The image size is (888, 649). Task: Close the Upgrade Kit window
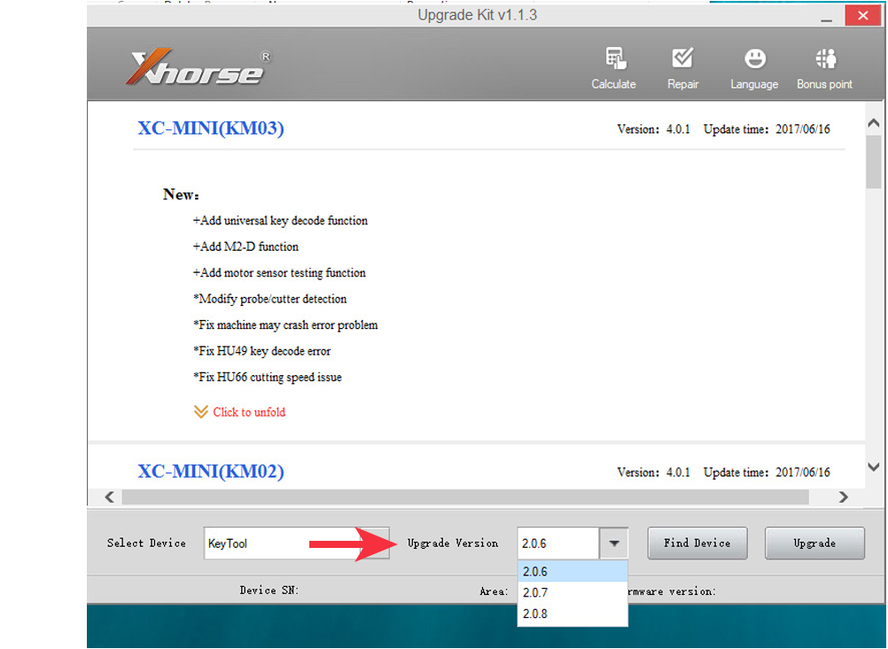862,15
